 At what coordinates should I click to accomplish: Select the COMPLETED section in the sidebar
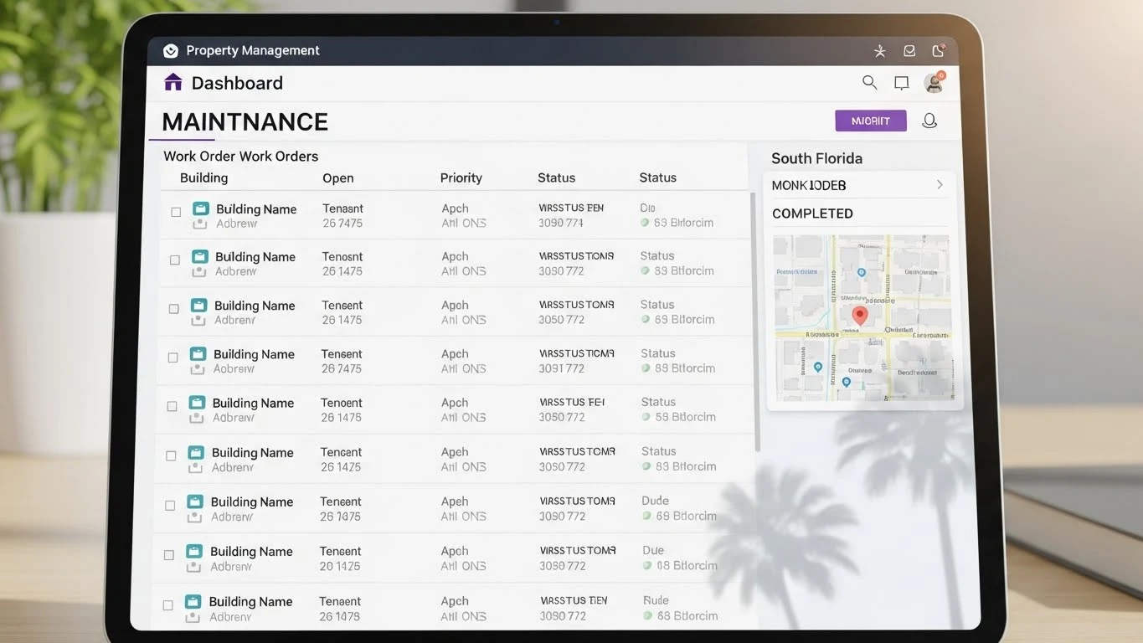click(812, 213)
